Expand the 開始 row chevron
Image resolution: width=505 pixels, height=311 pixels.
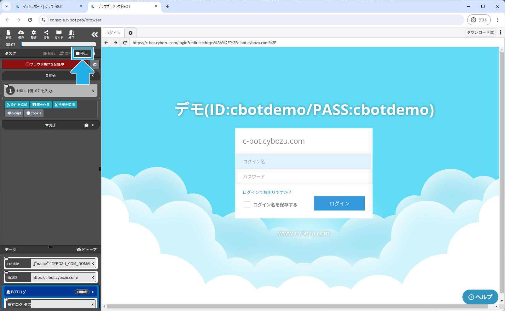[x=93, y=76]
